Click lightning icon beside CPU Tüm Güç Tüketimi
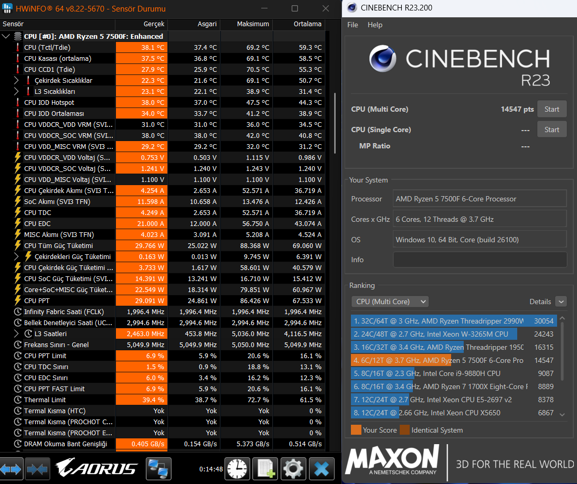The height and width of the screenshot is (484, 577). [x=17, y=246]
